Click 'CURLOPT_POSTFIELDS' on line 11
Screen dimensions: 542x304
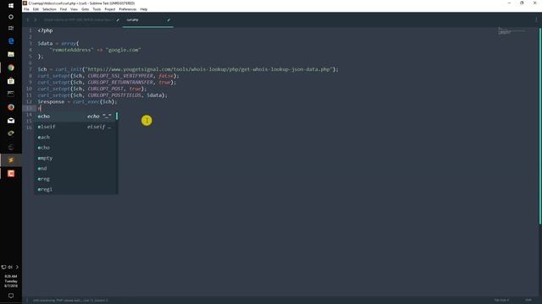pyautogui.click(x=114, y=95)
